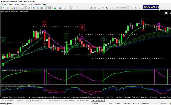Select the HCLTECH#,H1 chart tab

click(x=98, y=100)
